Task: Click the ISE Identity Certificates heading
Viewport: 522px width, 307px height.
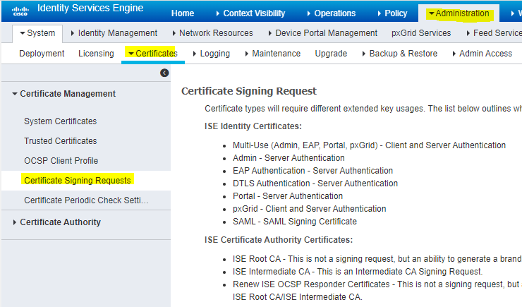Action: pos(253,126)
